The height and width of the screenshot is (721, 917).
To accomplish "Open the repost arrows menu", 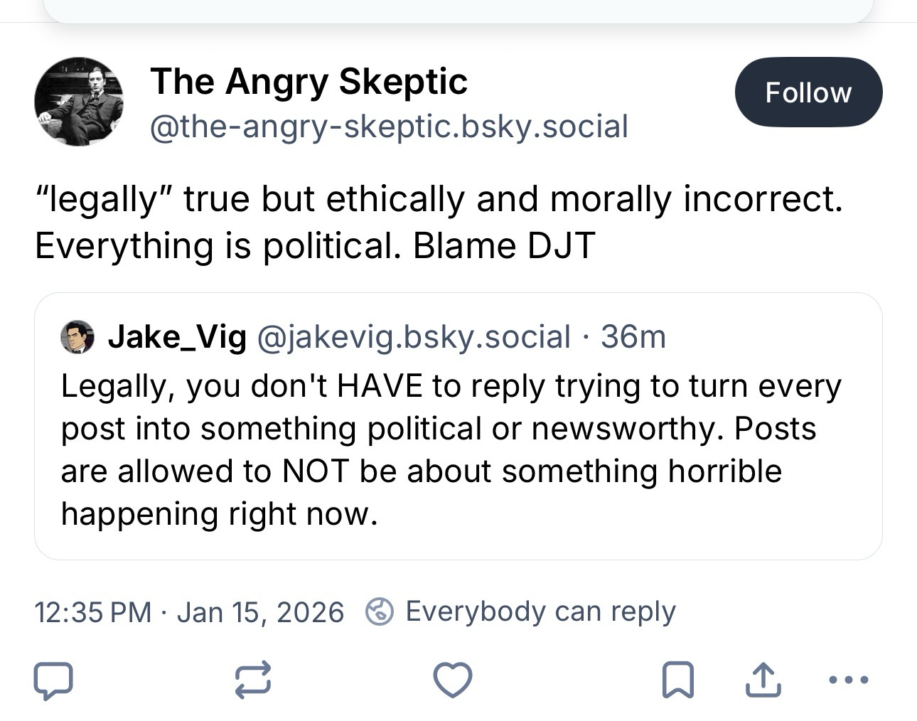I will point(253,679).
